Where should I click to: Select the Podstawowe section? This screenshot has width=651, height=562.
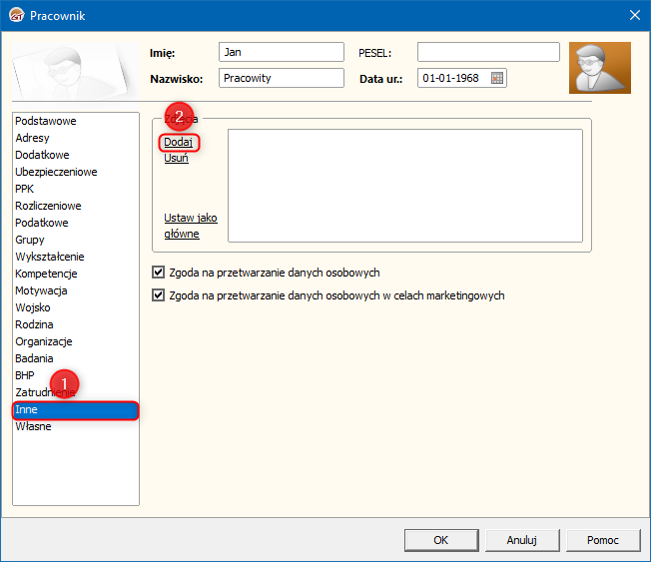(x=46, y=121)
